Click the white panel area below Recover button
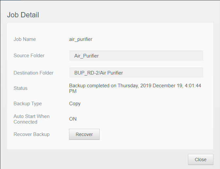220x169 pixels. point(110,144)
